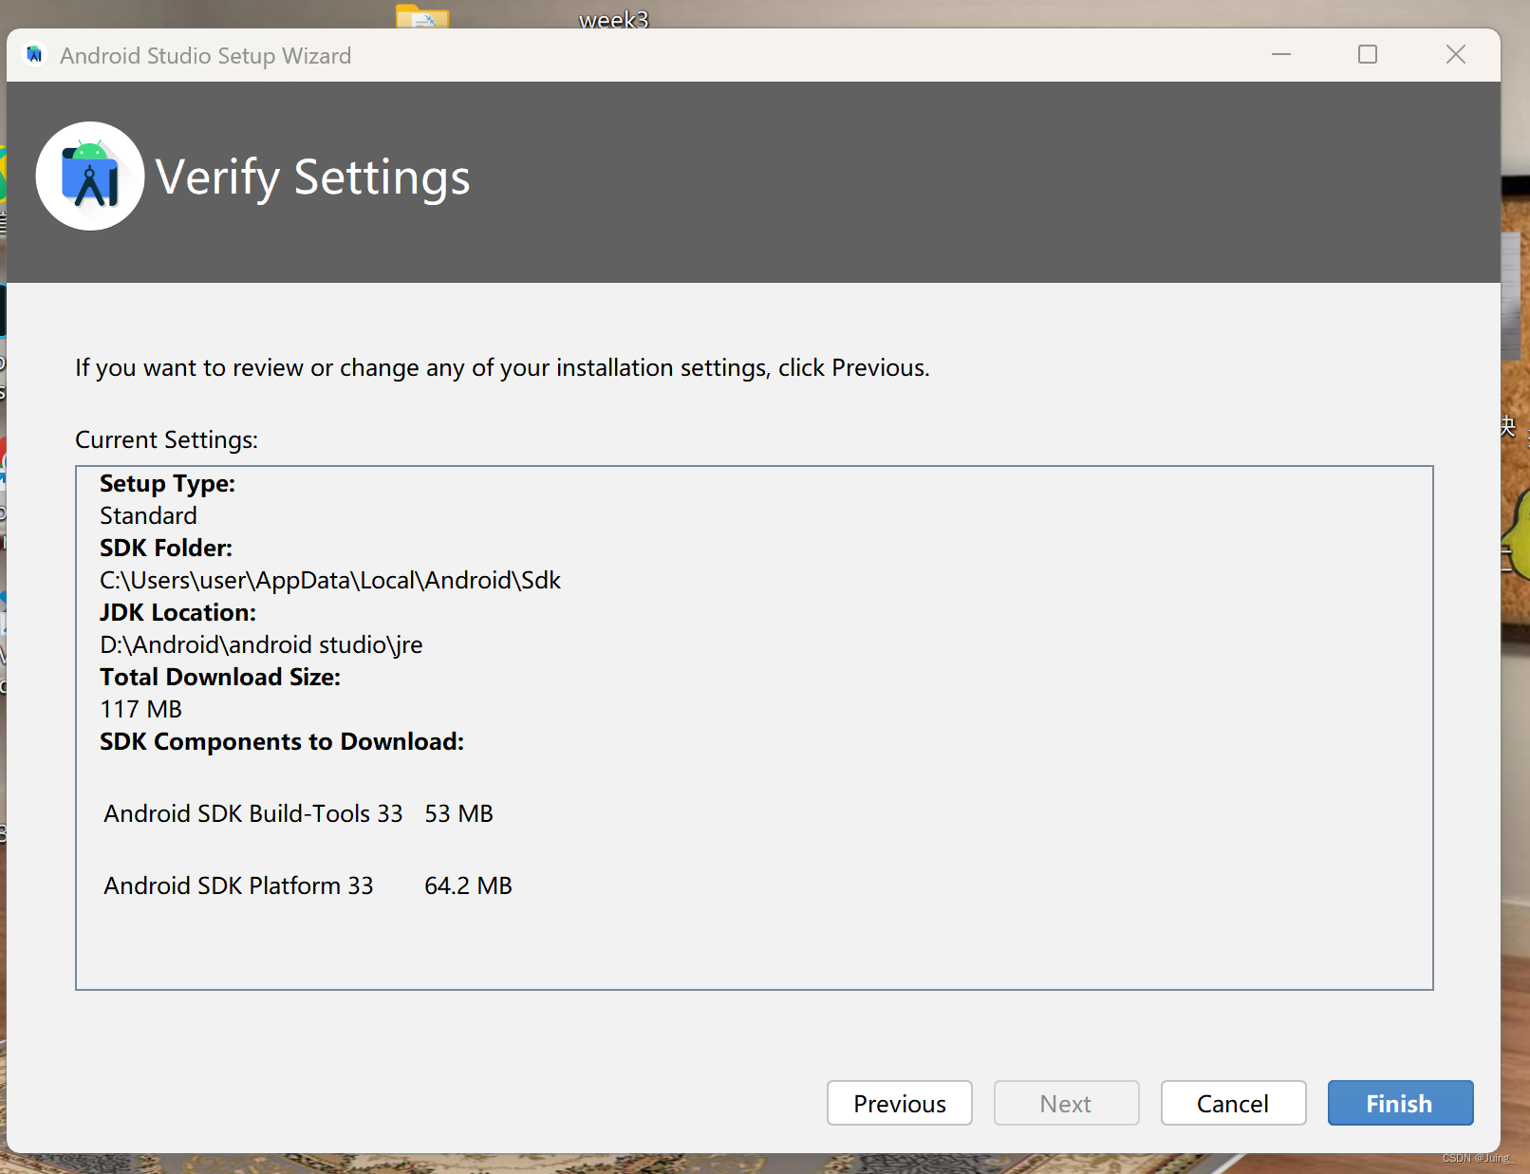This screenshot has width=1530, height=1174.
Task: Click the '53 MB' size value
Action: 458,813
